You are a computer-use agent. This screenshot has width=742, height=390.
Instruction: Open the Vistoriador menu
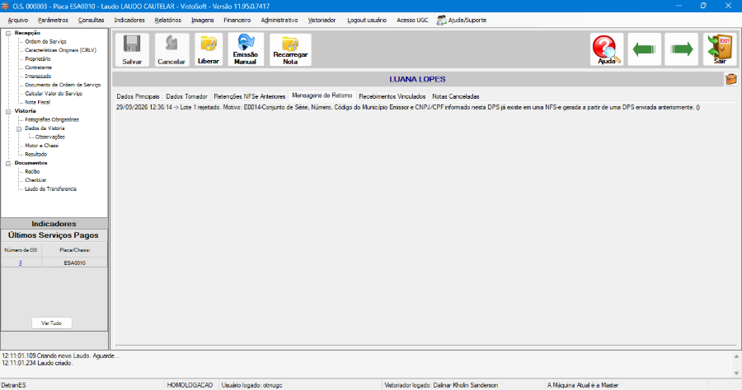[x=322, y=21]
